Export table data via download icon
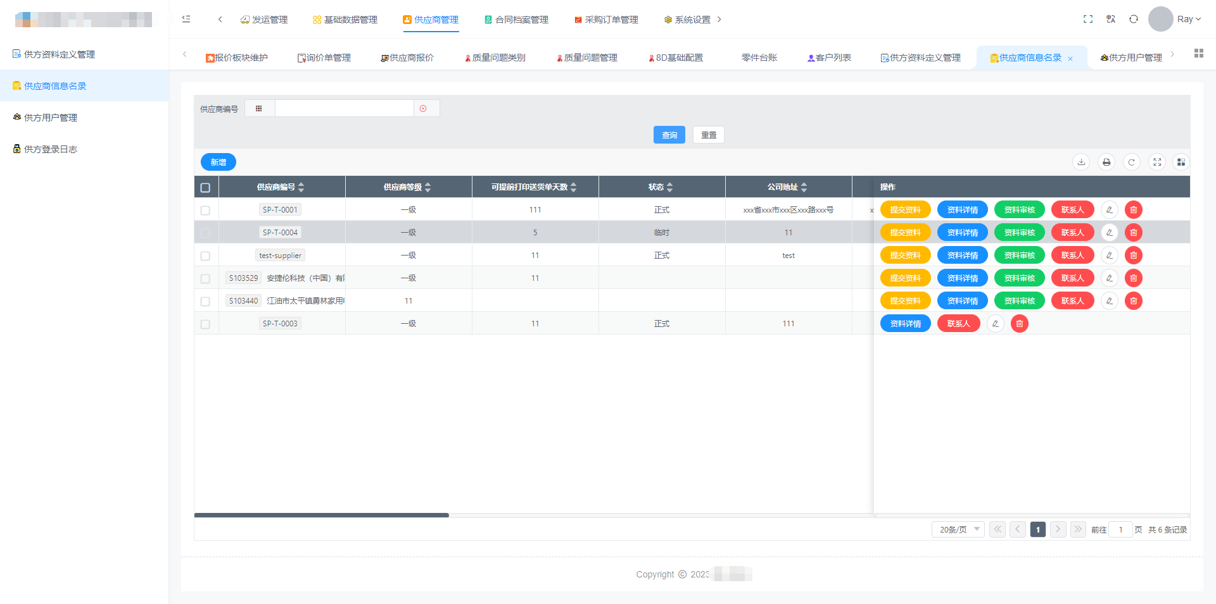Screen dimensions: 1216x604 point(1082,163)
